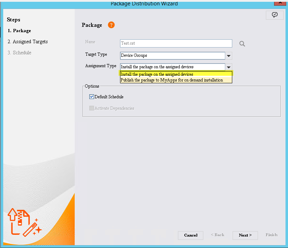
Task: Click the magnifier search icon beside Name
Action: [x=242, y=44]
